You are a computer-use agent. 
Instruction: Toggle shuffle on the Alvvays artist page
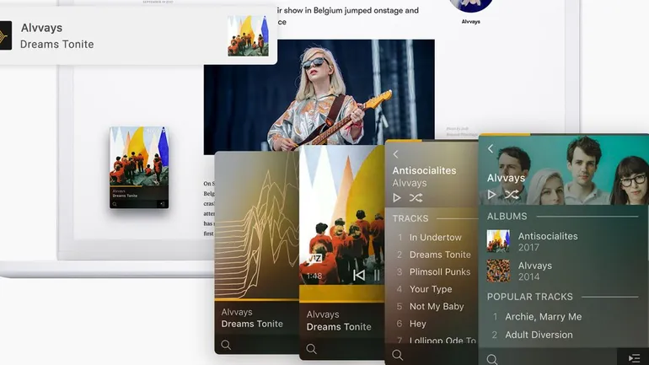point(512,195)
